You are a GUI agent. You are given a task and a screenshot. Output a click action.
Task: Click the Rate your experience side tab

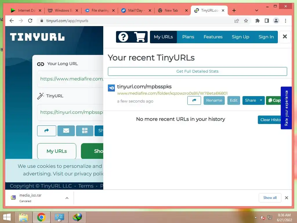tap(286, 108)
